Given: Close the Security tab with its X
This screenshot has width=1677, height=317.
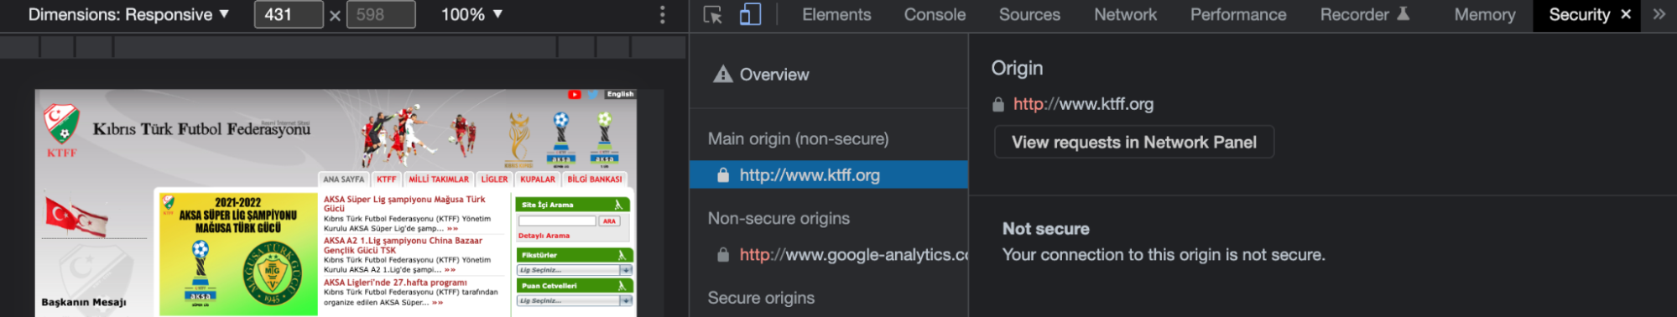Looking at the screenshot, I should [x=1626, y=14].
